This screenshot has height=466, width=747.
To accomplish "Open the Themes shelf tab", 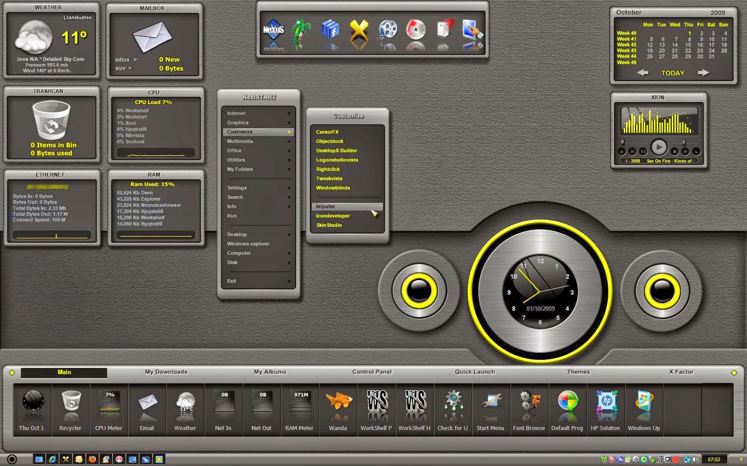I will tap(578, 372).
